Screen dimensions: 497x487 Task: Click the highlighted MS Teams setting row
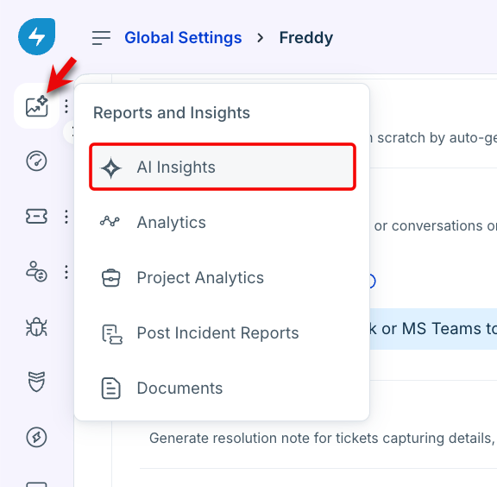click(x=433, y=329)
